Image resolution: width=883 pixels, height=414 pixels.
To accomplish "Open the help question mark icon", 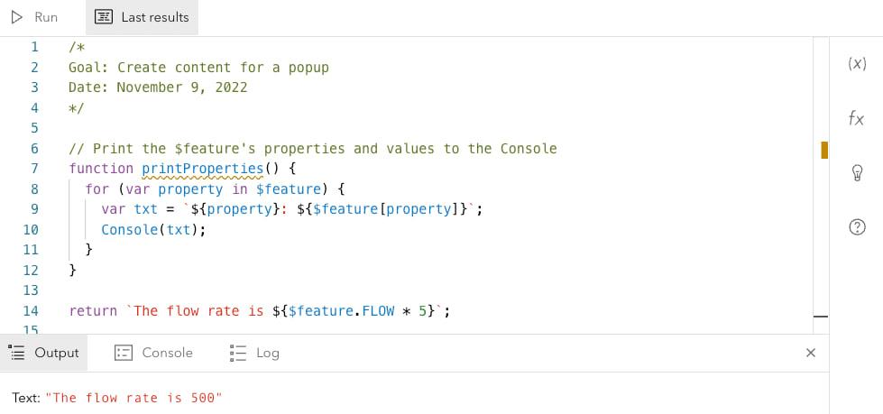I will coord(857,228).
